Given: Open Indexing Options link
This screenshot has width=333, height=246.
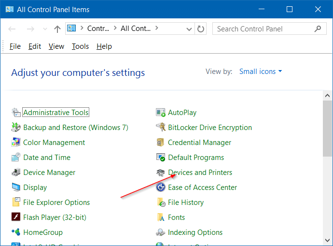Looking at the screenshot, I should 195,232.
